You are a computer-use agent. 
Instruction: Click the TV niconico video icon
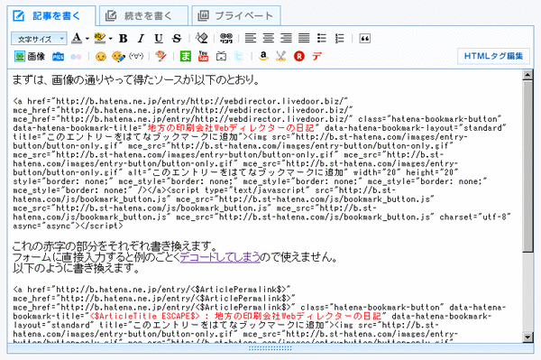click(x=221, y=56)
